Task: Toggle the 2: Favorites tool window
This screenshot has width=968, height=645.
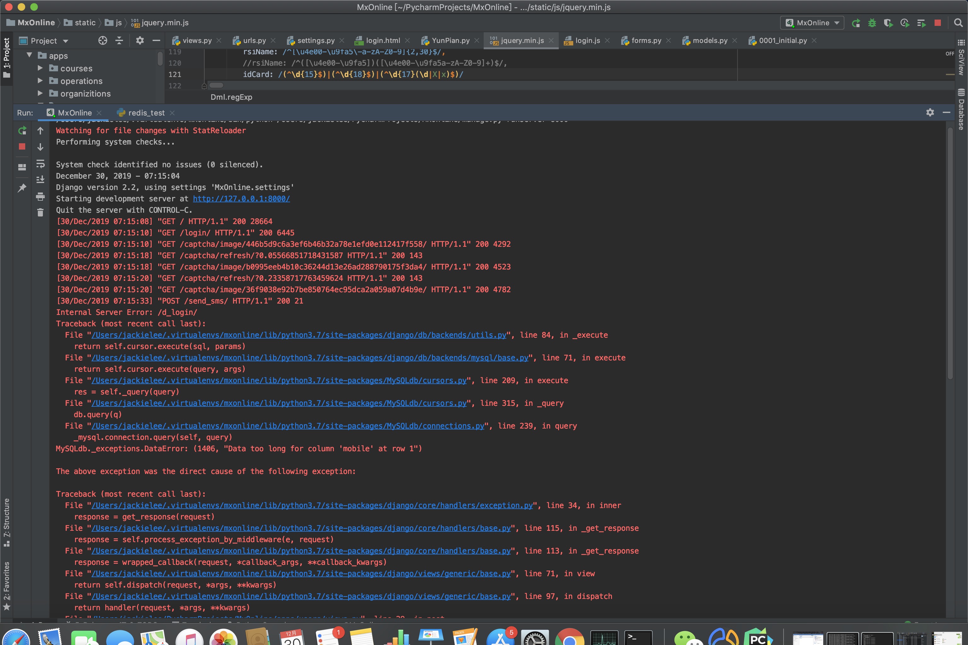Action: (7, 586)
